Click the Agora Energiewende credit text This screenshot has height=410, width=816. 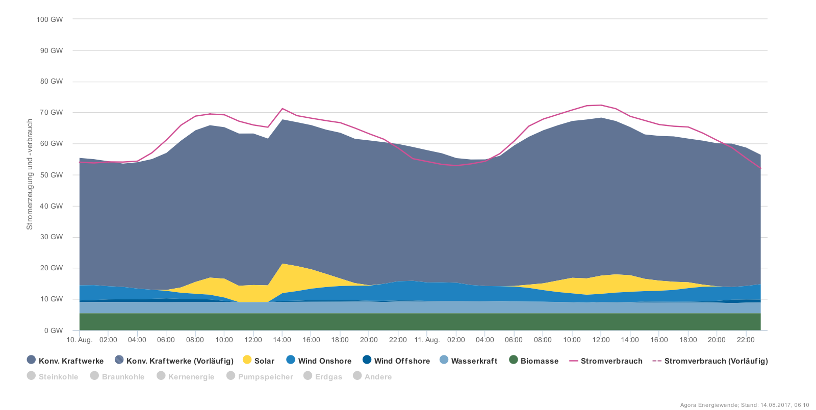744,405
